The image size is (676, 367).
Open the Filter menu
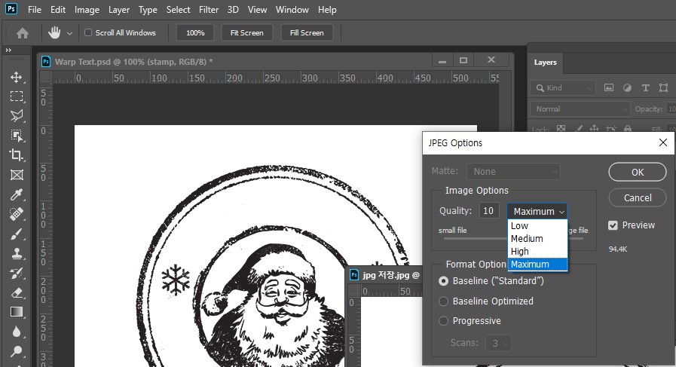point(209,10)
